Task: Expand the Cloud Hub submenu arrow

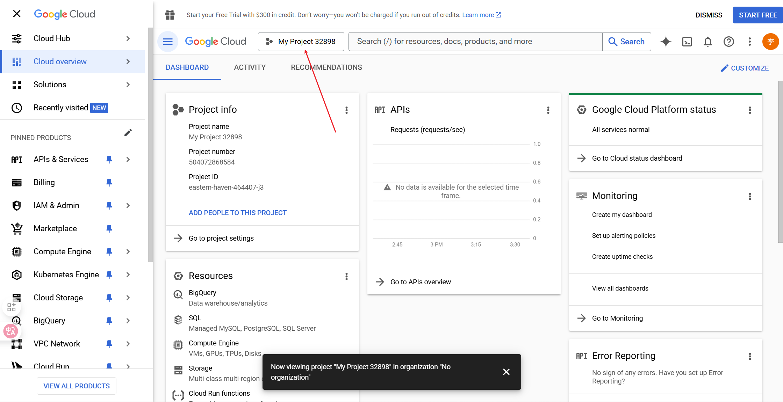Action: 128,38
